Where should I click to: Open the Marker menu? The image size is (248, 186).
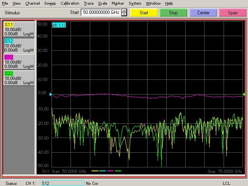[x=118, y=3]
